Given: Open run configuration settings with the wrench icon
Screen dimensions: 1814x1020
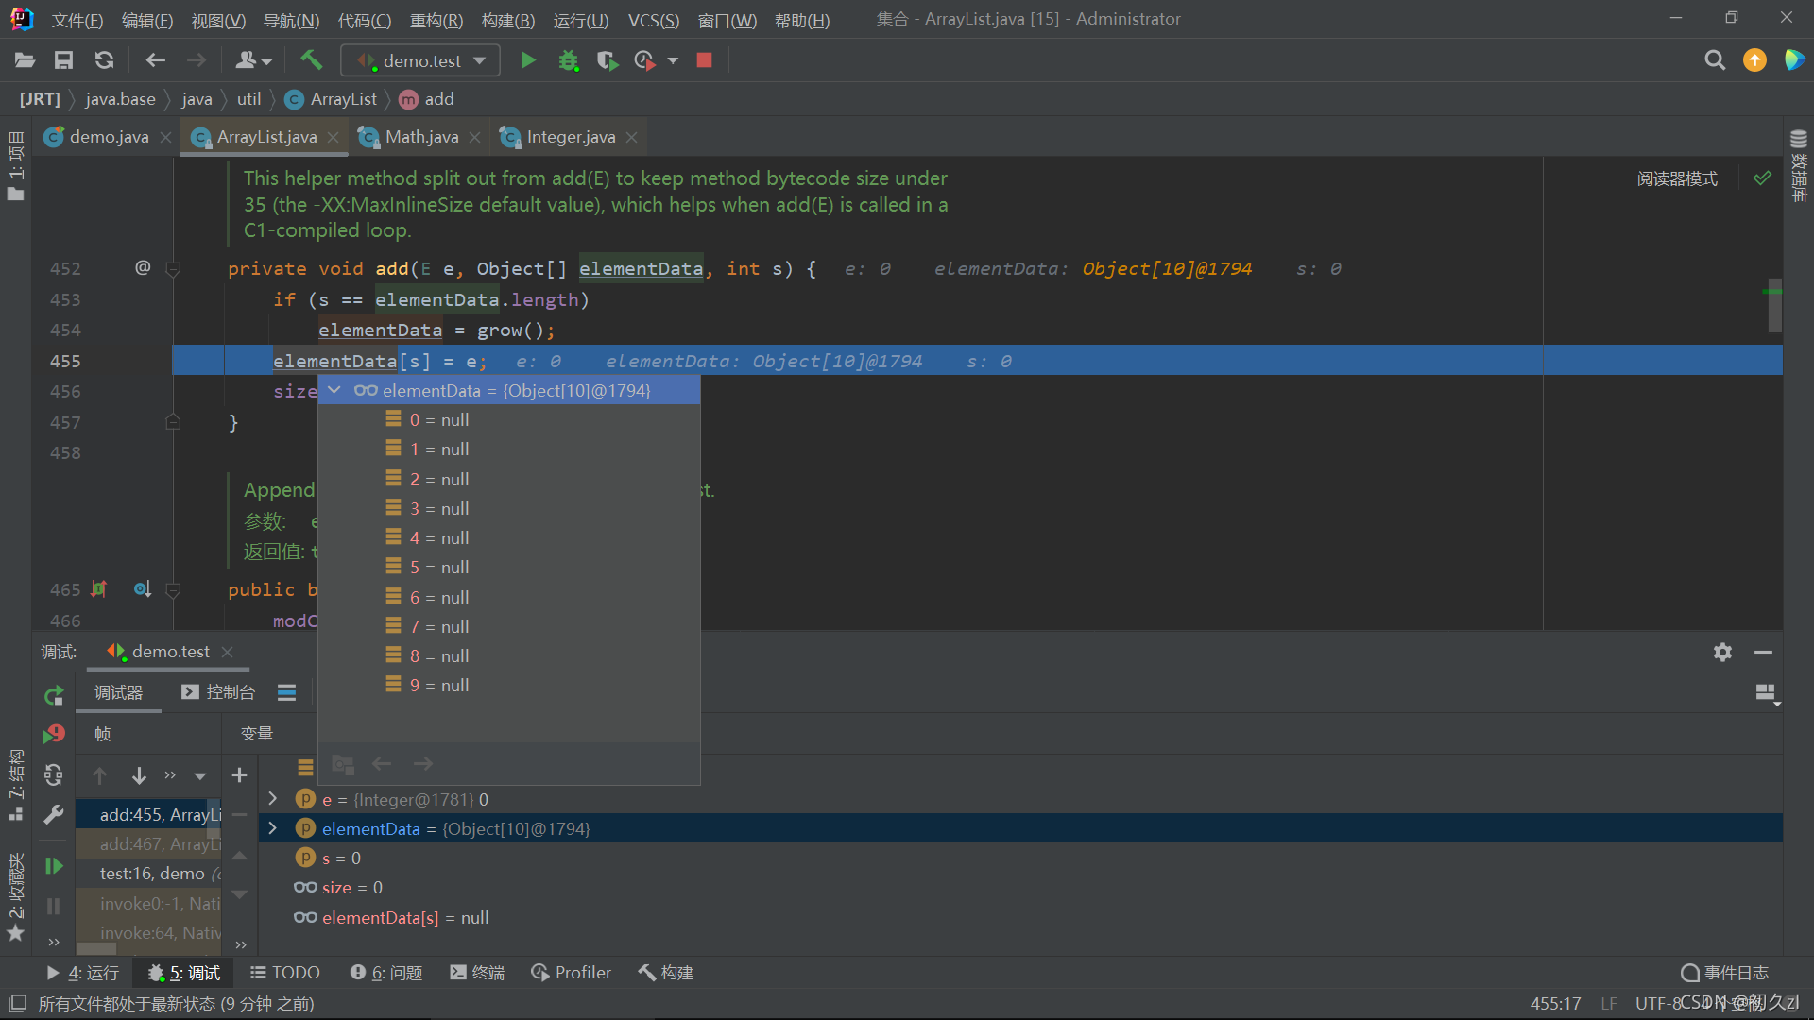Looking at the screenshot, I should point(54,814).
